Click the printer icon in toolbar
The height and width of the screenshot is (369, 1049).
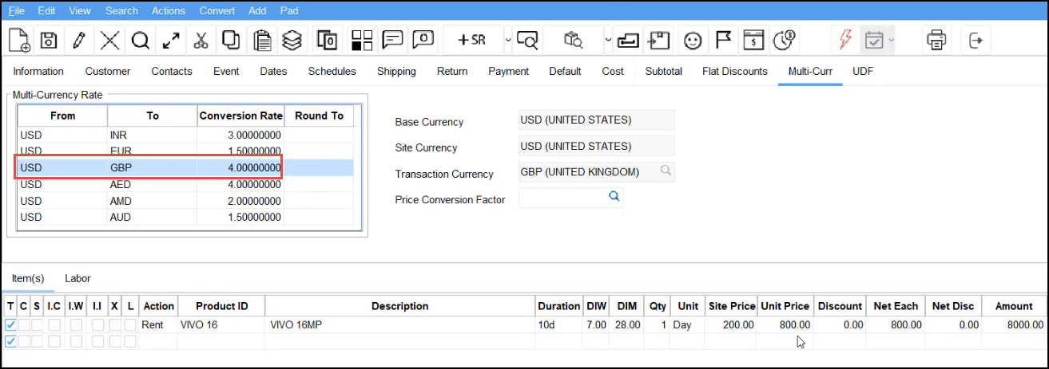click(936, 40)
